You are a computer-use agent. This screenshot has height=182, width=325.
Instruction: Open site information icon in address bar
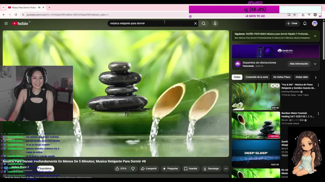click(23, 15)
